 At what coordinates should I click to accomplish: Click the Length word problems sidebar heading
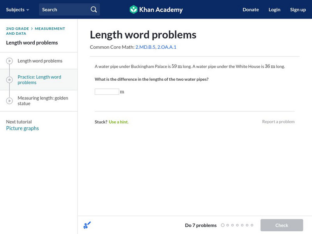point(32,43)
